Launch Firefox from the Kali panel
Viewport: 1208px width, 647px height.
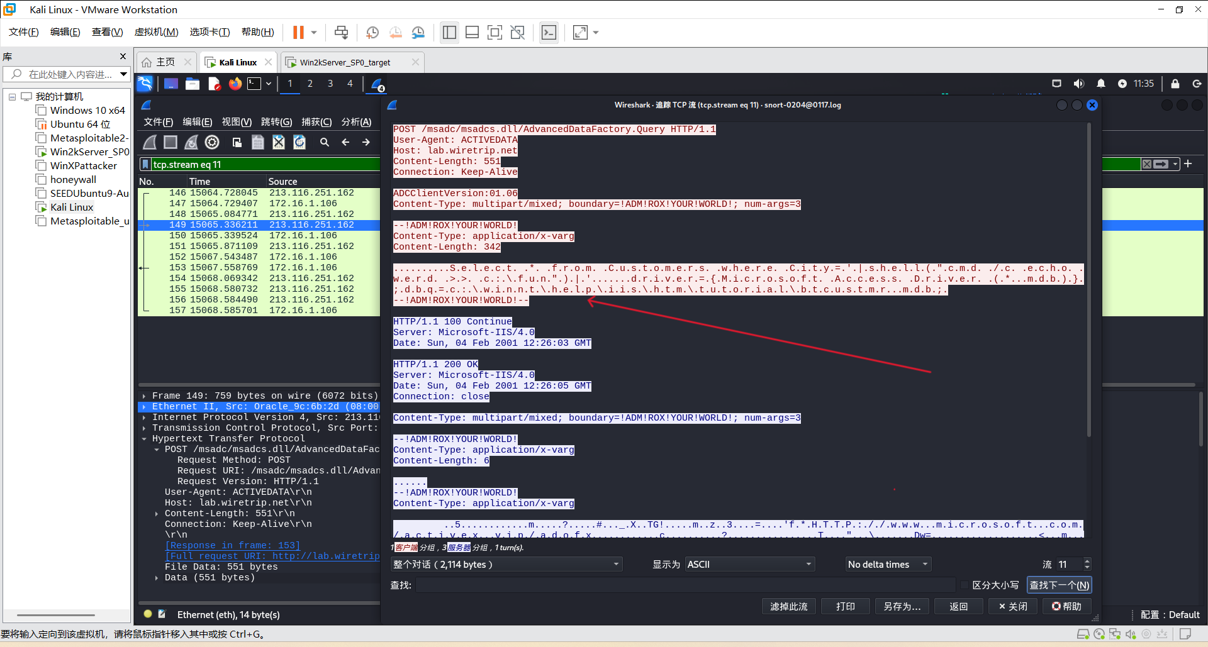point(235,84)
